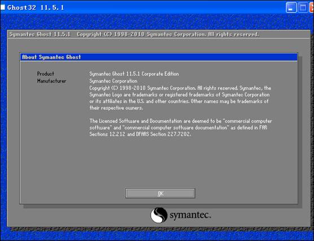The width and height of the screenshot is (314, 241).
Task: Click the 'Manufacturer' label
Action: (x=51, y=81)
